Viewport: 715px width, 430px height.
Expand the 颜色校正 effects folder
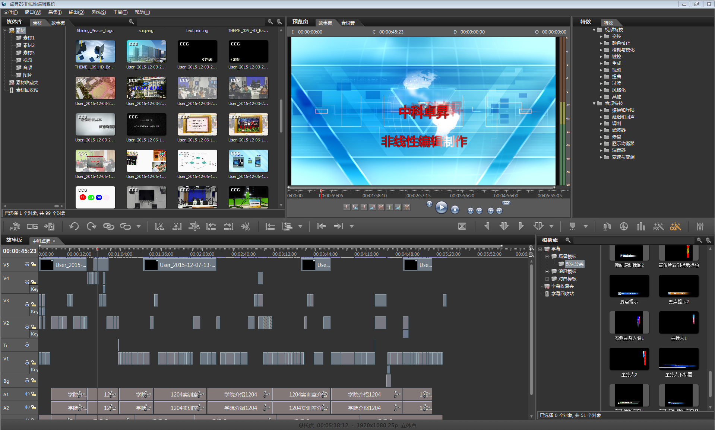[601, 43]
